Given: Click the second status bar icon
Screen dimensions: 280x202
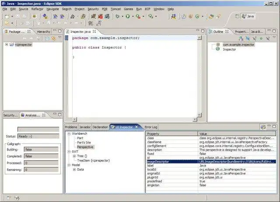Looking at the screenshot, I should 17,198.
